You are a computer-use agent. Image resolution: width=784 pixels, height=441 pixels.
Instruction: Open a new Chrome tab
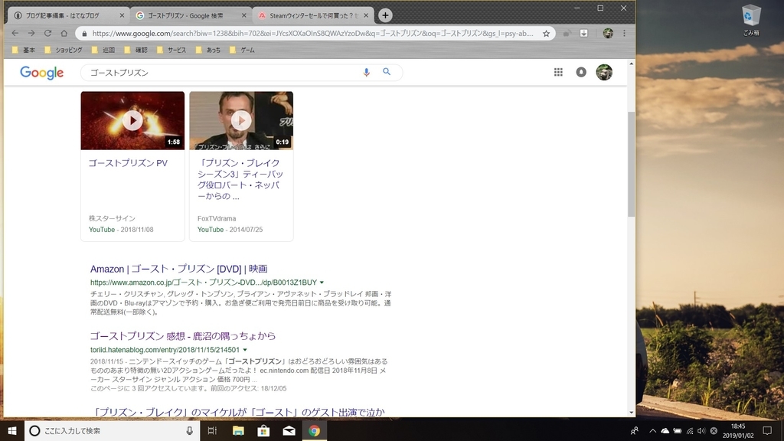385,15
